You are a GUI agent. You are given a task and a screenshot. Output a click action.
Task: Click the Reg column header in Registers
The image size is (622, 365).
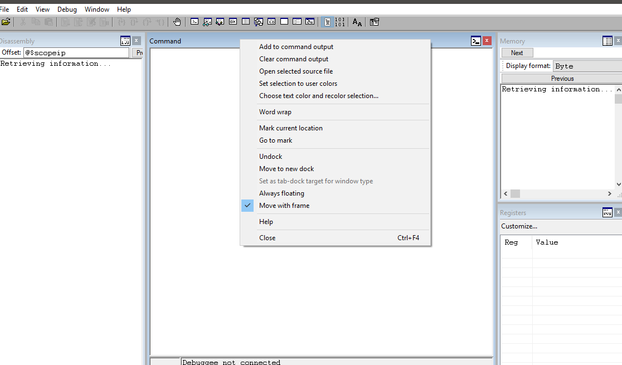click(x=516, y=242)
